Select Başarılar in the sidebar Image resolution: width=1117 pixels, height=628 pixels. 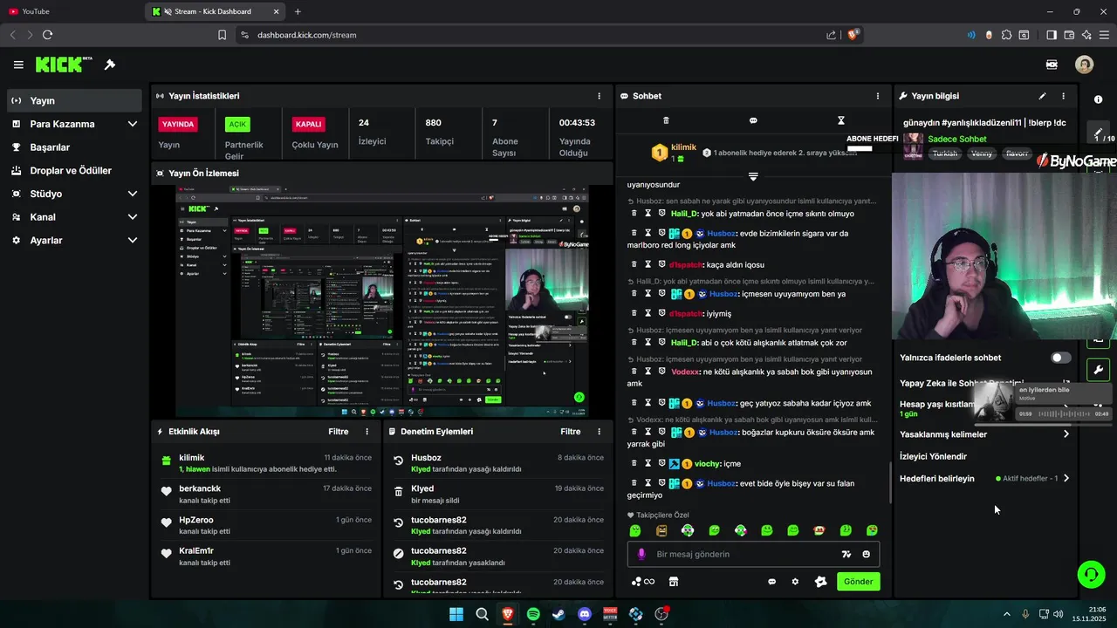point(73,147)
